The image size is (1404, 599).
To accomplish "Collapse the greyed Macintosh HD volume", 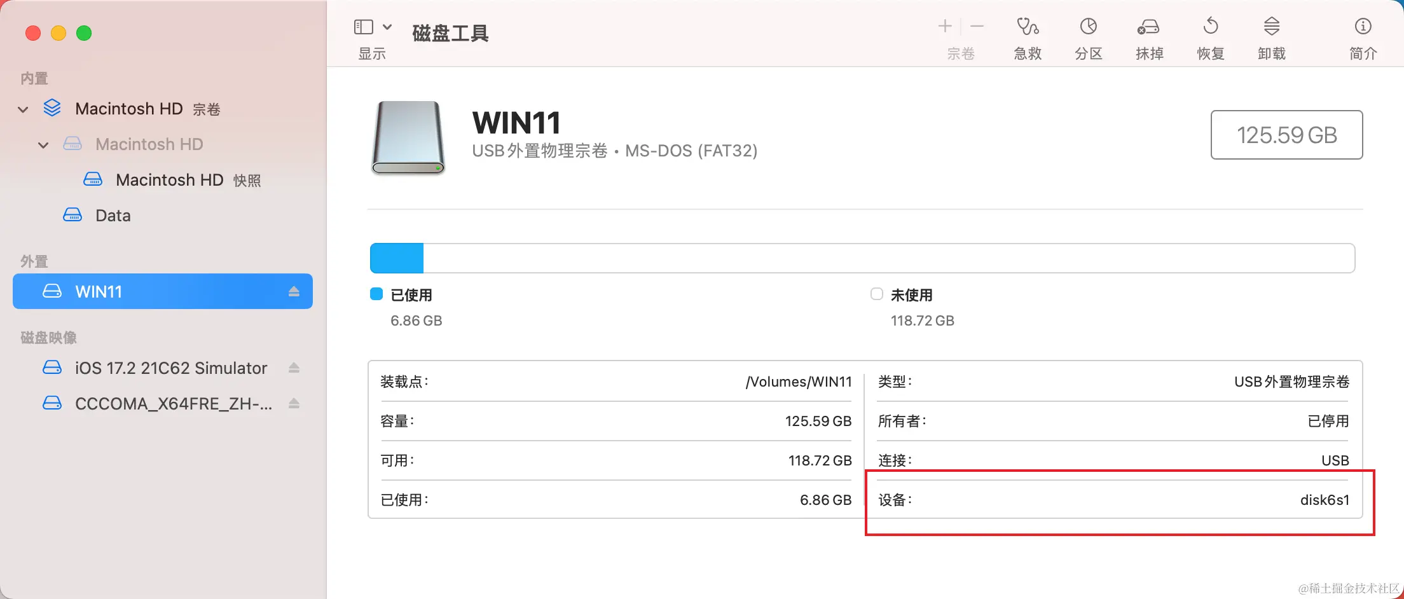I will pyautogui.click(x=43, y=145).
